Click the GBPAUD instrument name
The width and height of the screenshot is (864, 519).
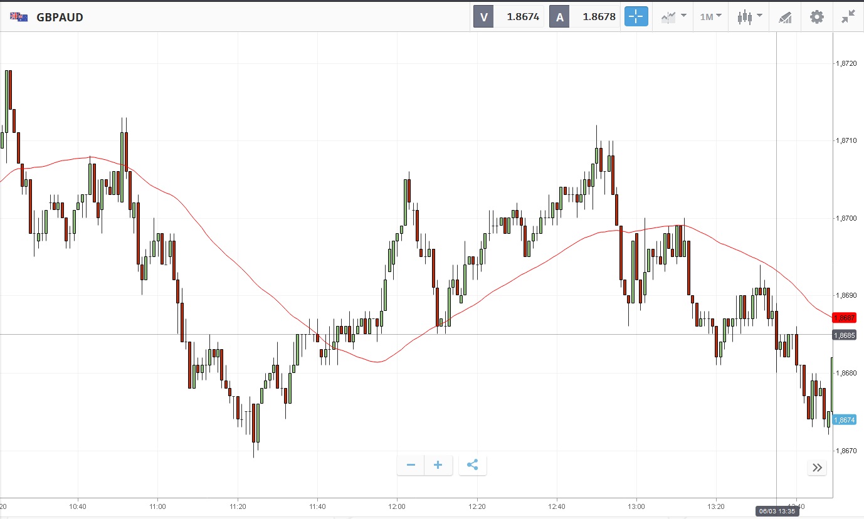[60, 17]
